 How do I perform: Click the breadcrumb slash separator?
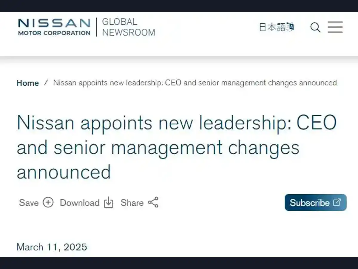tap(46, 83)
